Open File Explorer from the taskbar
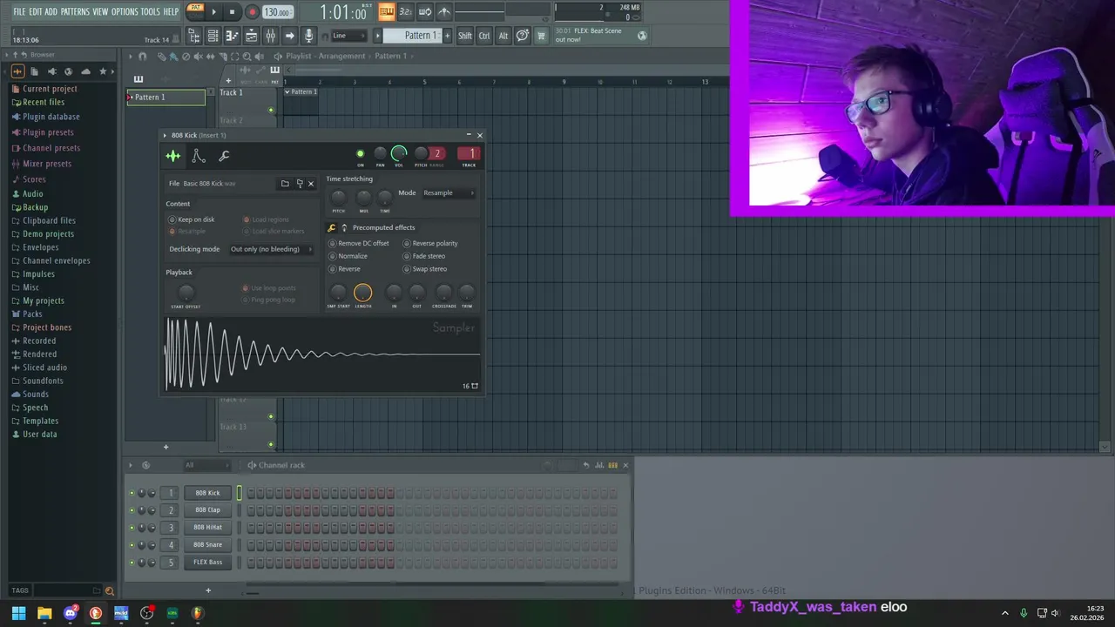Image resolution: width=1115 pixels, height=627 pixels. (44, 613)
